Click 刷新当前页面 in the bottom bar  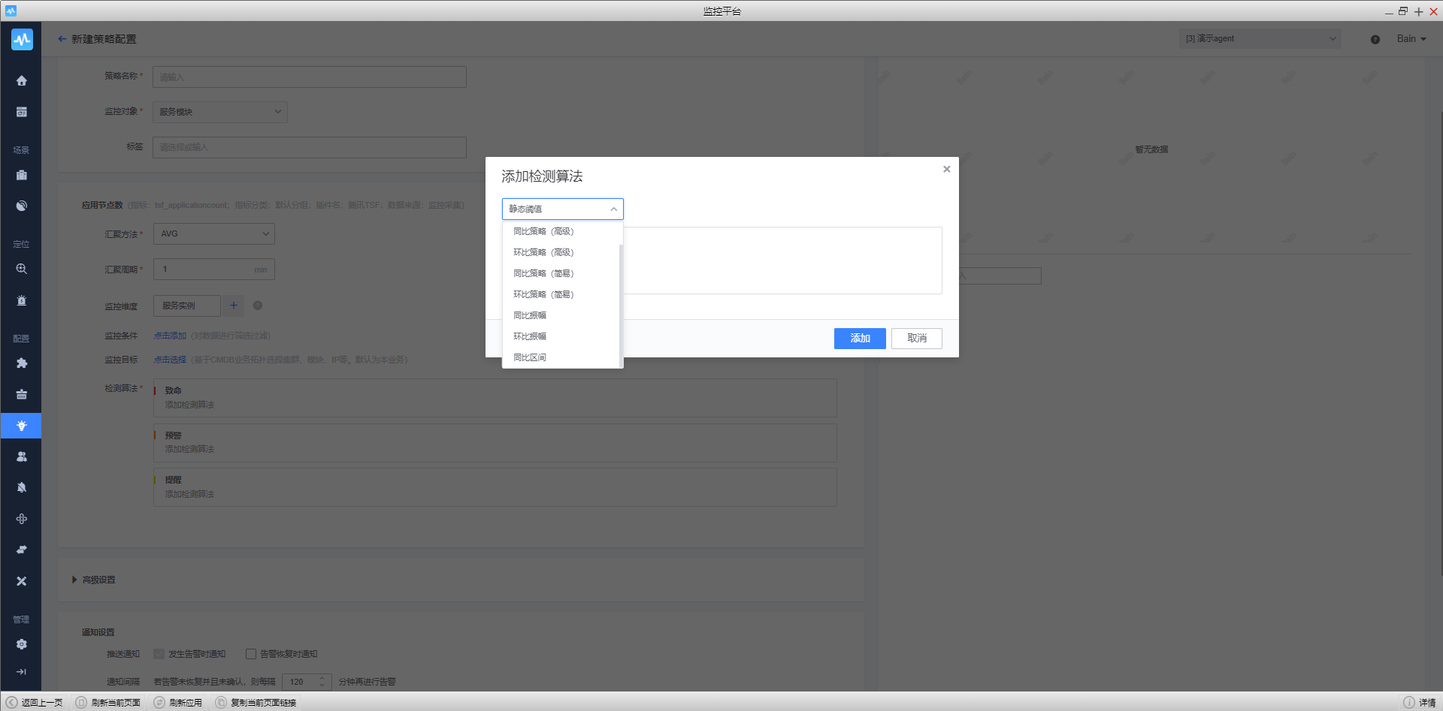pos(108,703)
